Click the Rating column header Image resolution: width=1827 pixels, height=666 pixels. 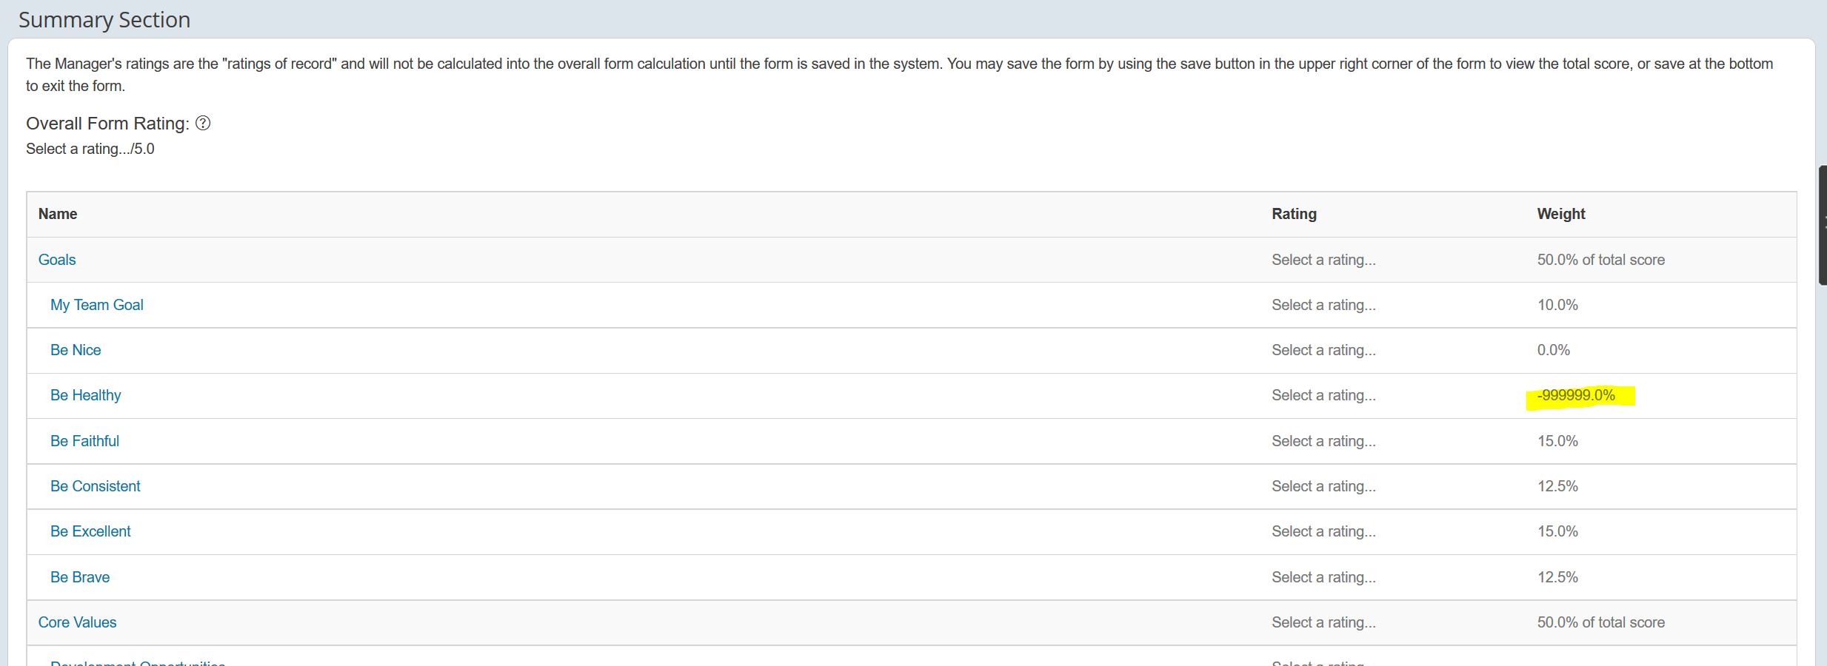[1294, 214]
